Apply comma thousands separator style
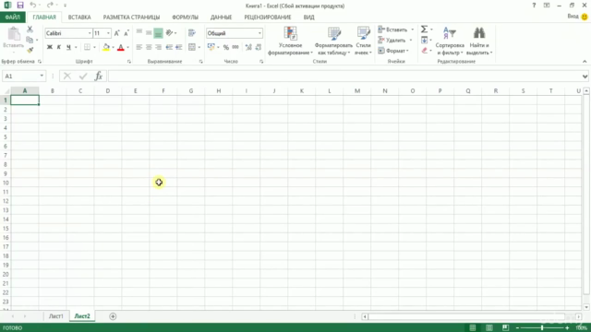Viewport: 591px width, 332px height. (235, 47)
